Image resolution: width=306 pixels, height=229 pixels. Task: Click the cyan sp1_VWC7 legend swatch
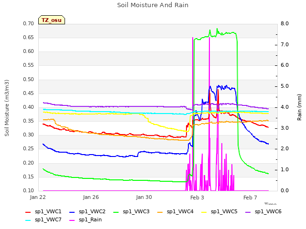click(x=28, y=220)
